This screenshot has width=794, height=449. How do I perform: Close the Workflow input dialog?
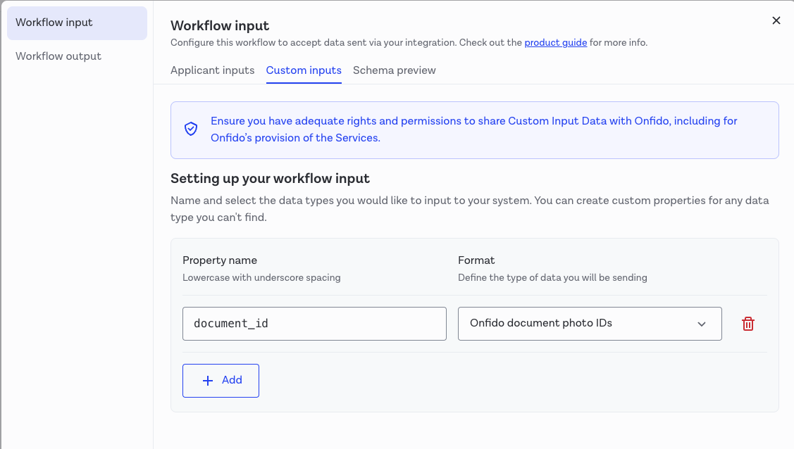tap(776, 20)
